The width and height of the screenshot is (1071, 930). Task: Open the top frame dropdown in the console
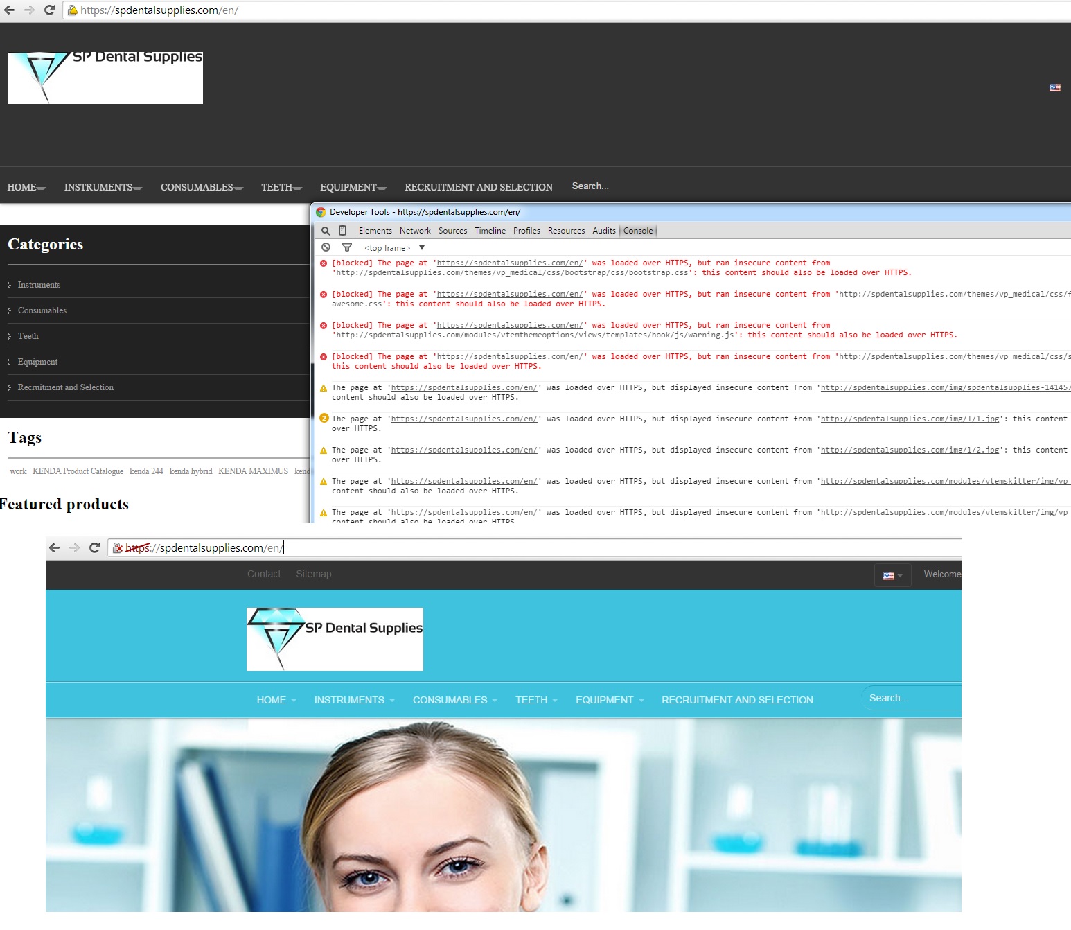pyautogui.click(x=394, y=248)
